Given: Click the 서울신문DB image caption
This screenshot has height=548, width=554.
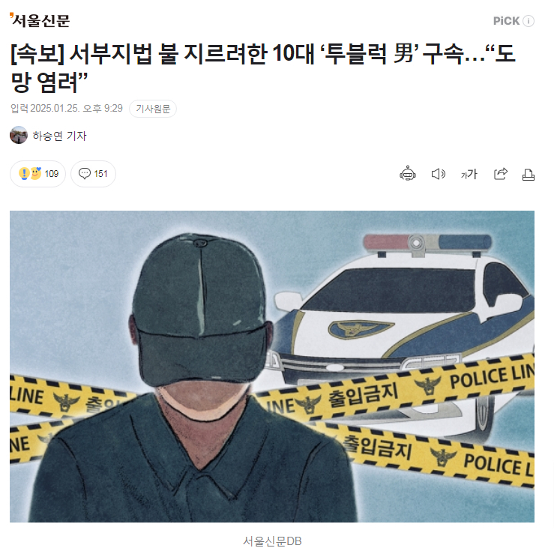Looking at the screenshot, I should coord(272,541).
